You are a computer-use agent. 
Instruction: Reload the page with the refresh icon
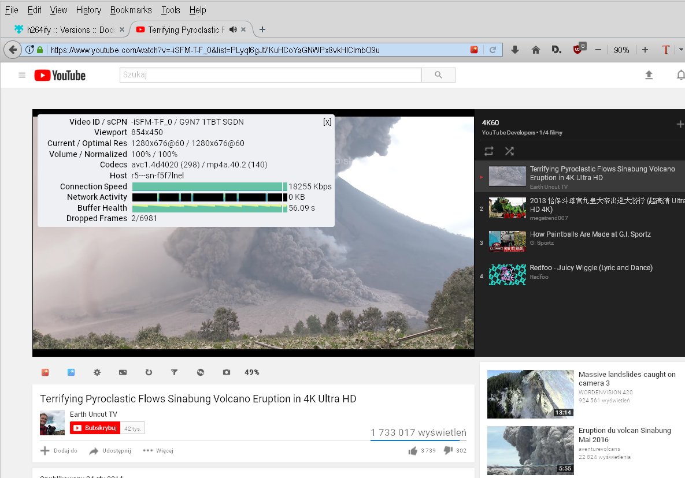[493, 50]
